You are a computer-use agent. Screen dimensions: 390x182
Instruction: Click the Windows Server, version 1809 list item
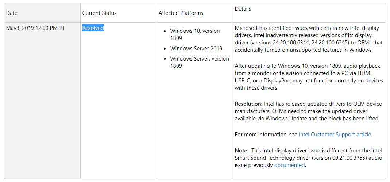pos(200,62)
